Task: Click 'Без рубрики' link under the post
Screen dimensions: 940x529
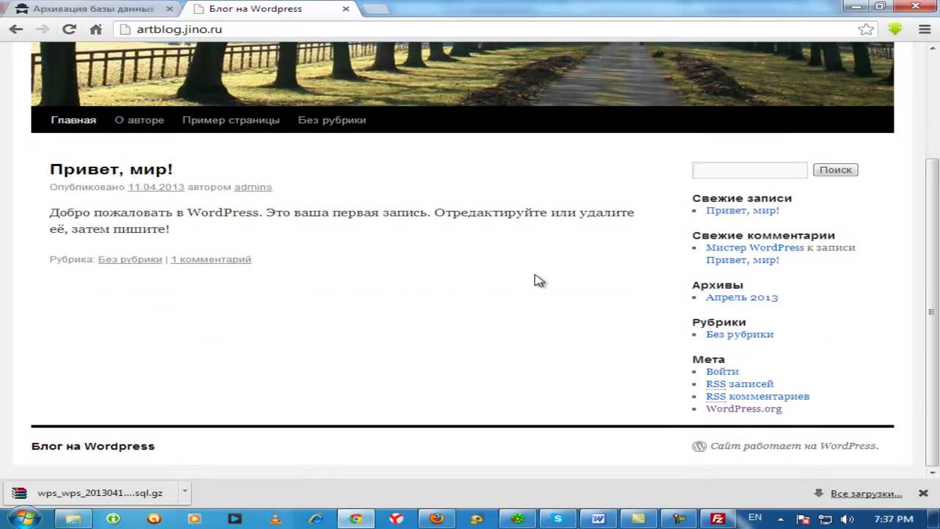Action: coord(130,259)
